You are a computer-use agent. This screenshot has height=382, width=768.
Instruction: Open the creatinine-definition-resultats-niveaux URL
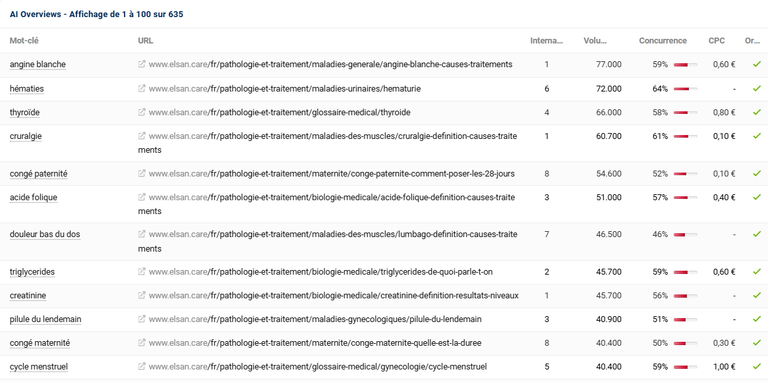pos(334,296)
